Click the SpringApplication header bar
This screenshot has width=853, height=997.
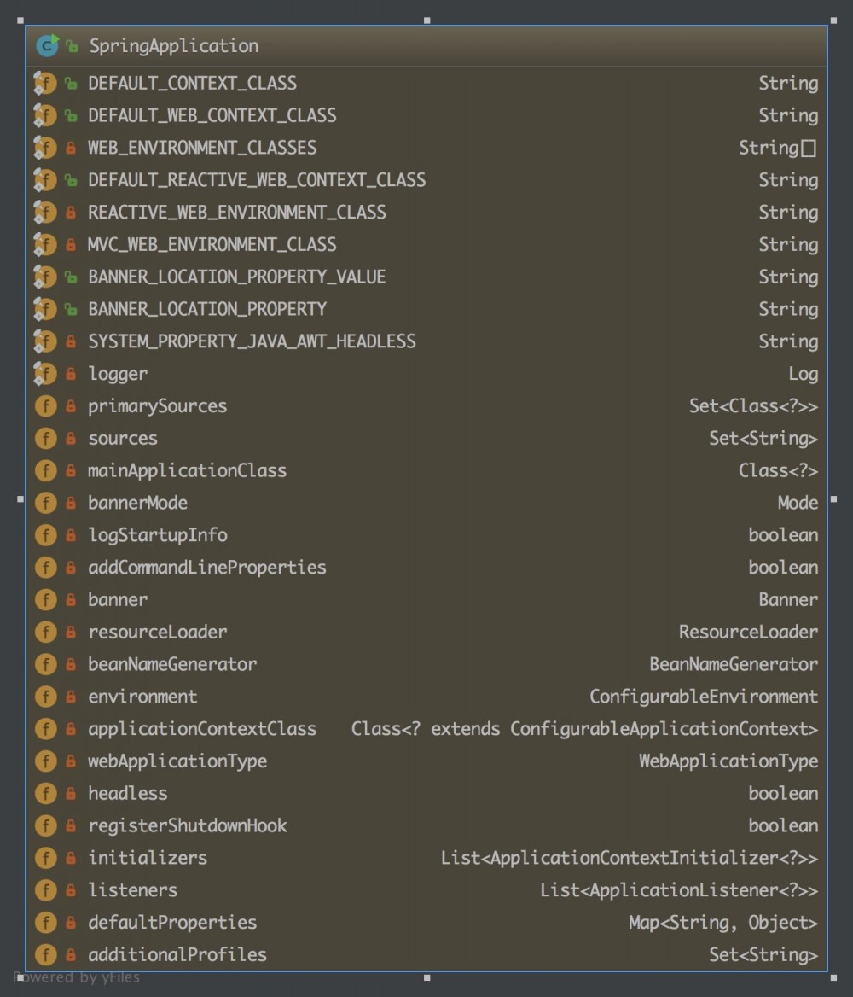click(426, 46)
